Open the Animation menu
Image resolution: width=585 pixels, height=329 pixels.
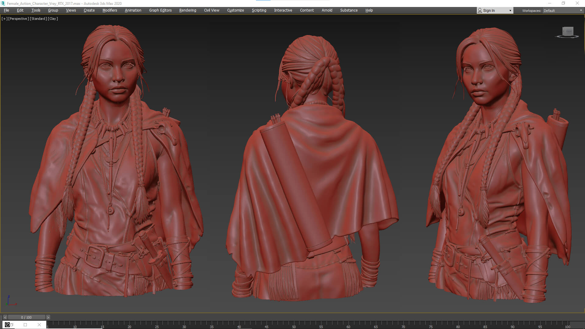tap(133, 10)
